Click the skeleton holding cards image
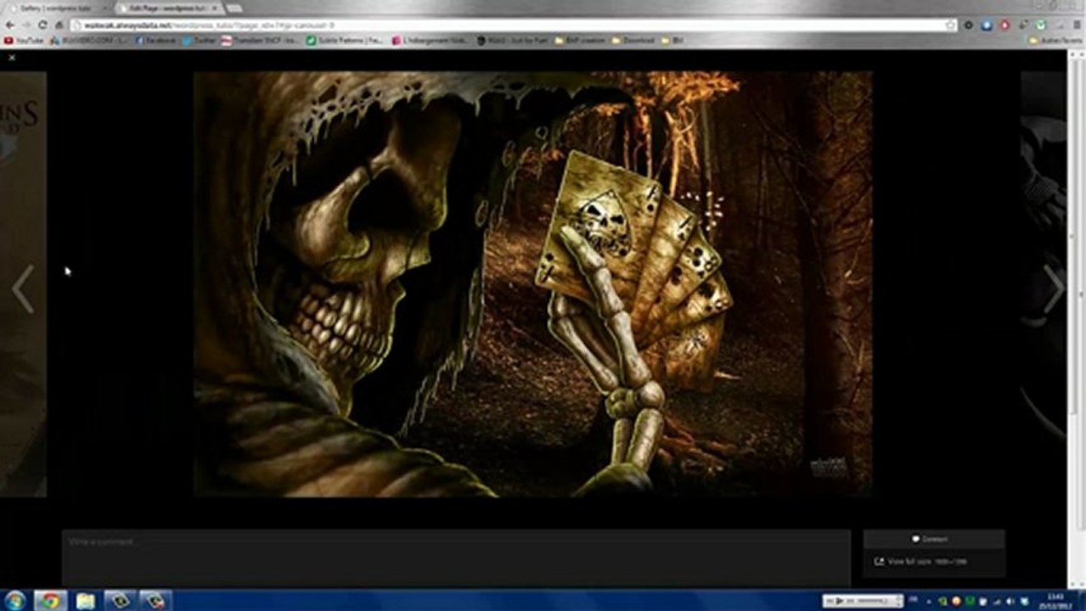Viewport: 1086px width, 611px height. click(x=532, y=283)
